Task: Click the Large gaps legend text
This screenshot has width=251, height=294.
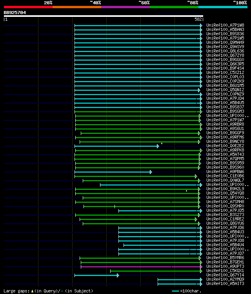Action: 17,291
